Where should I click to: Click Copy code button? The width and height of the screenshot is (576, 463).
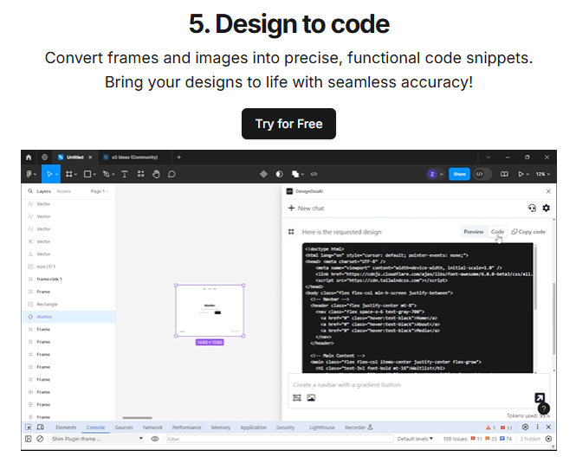(x=528, y=232)
